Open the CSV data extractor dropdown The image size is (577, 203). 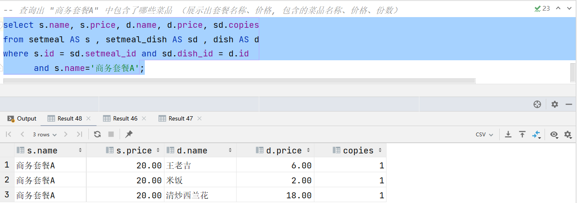click(484, 134)
